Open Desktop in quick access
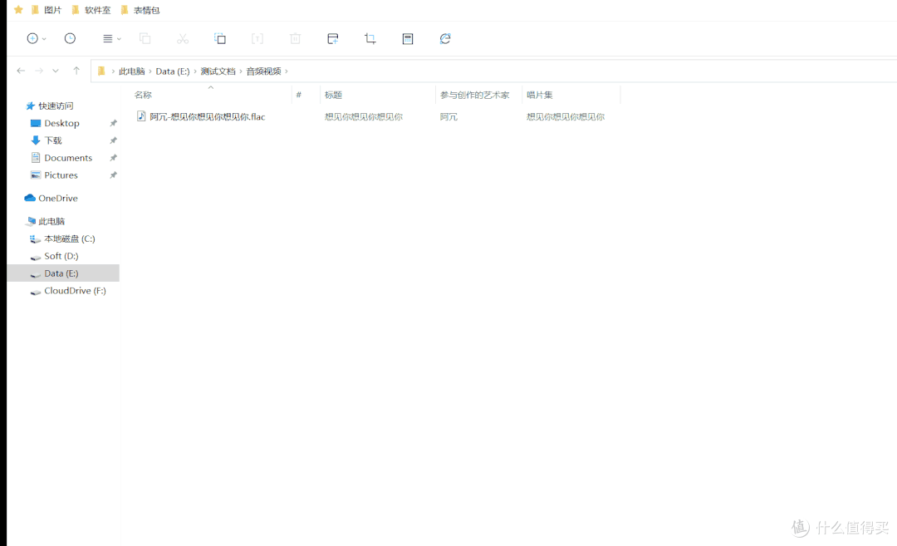The width and height of the screenshot is (897, 546). (x=61, y=123)
